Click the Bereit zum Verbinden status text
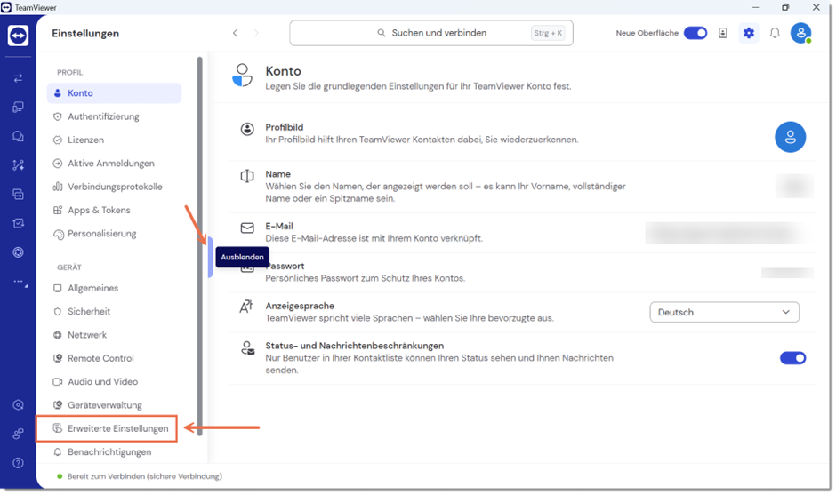The image size is (836, 495). 145,477
